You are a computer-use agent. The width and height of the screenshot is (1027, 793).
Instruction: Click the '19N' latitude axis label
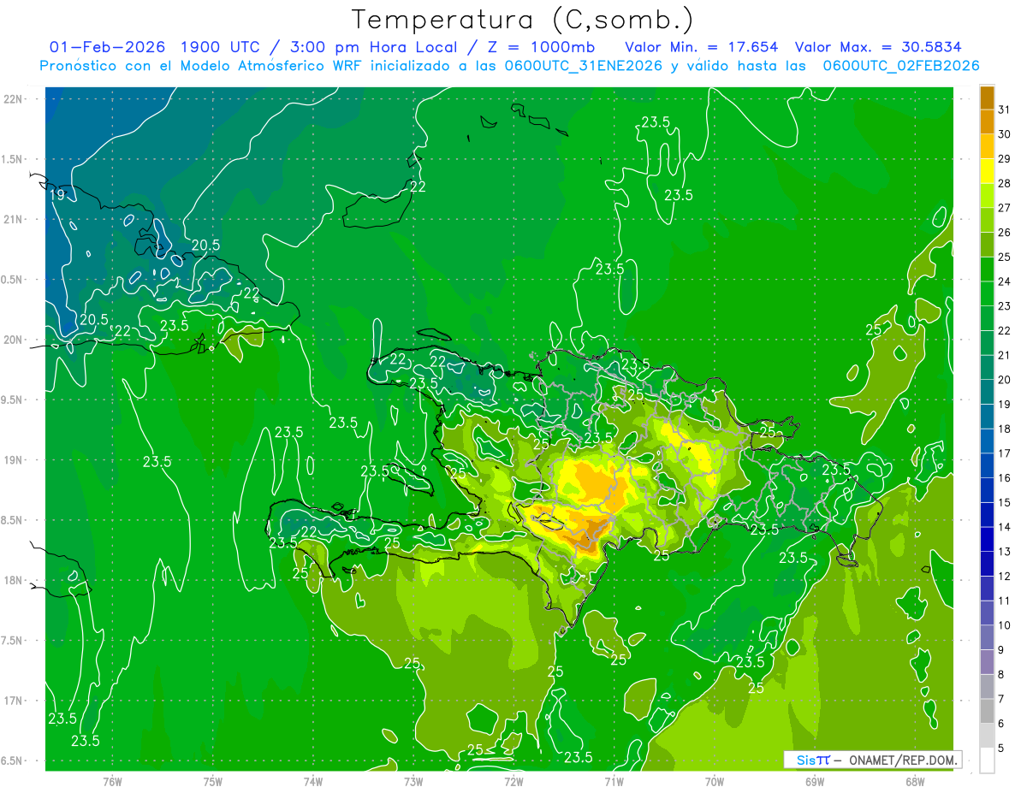pyautogui.click(x=13, y=459)
